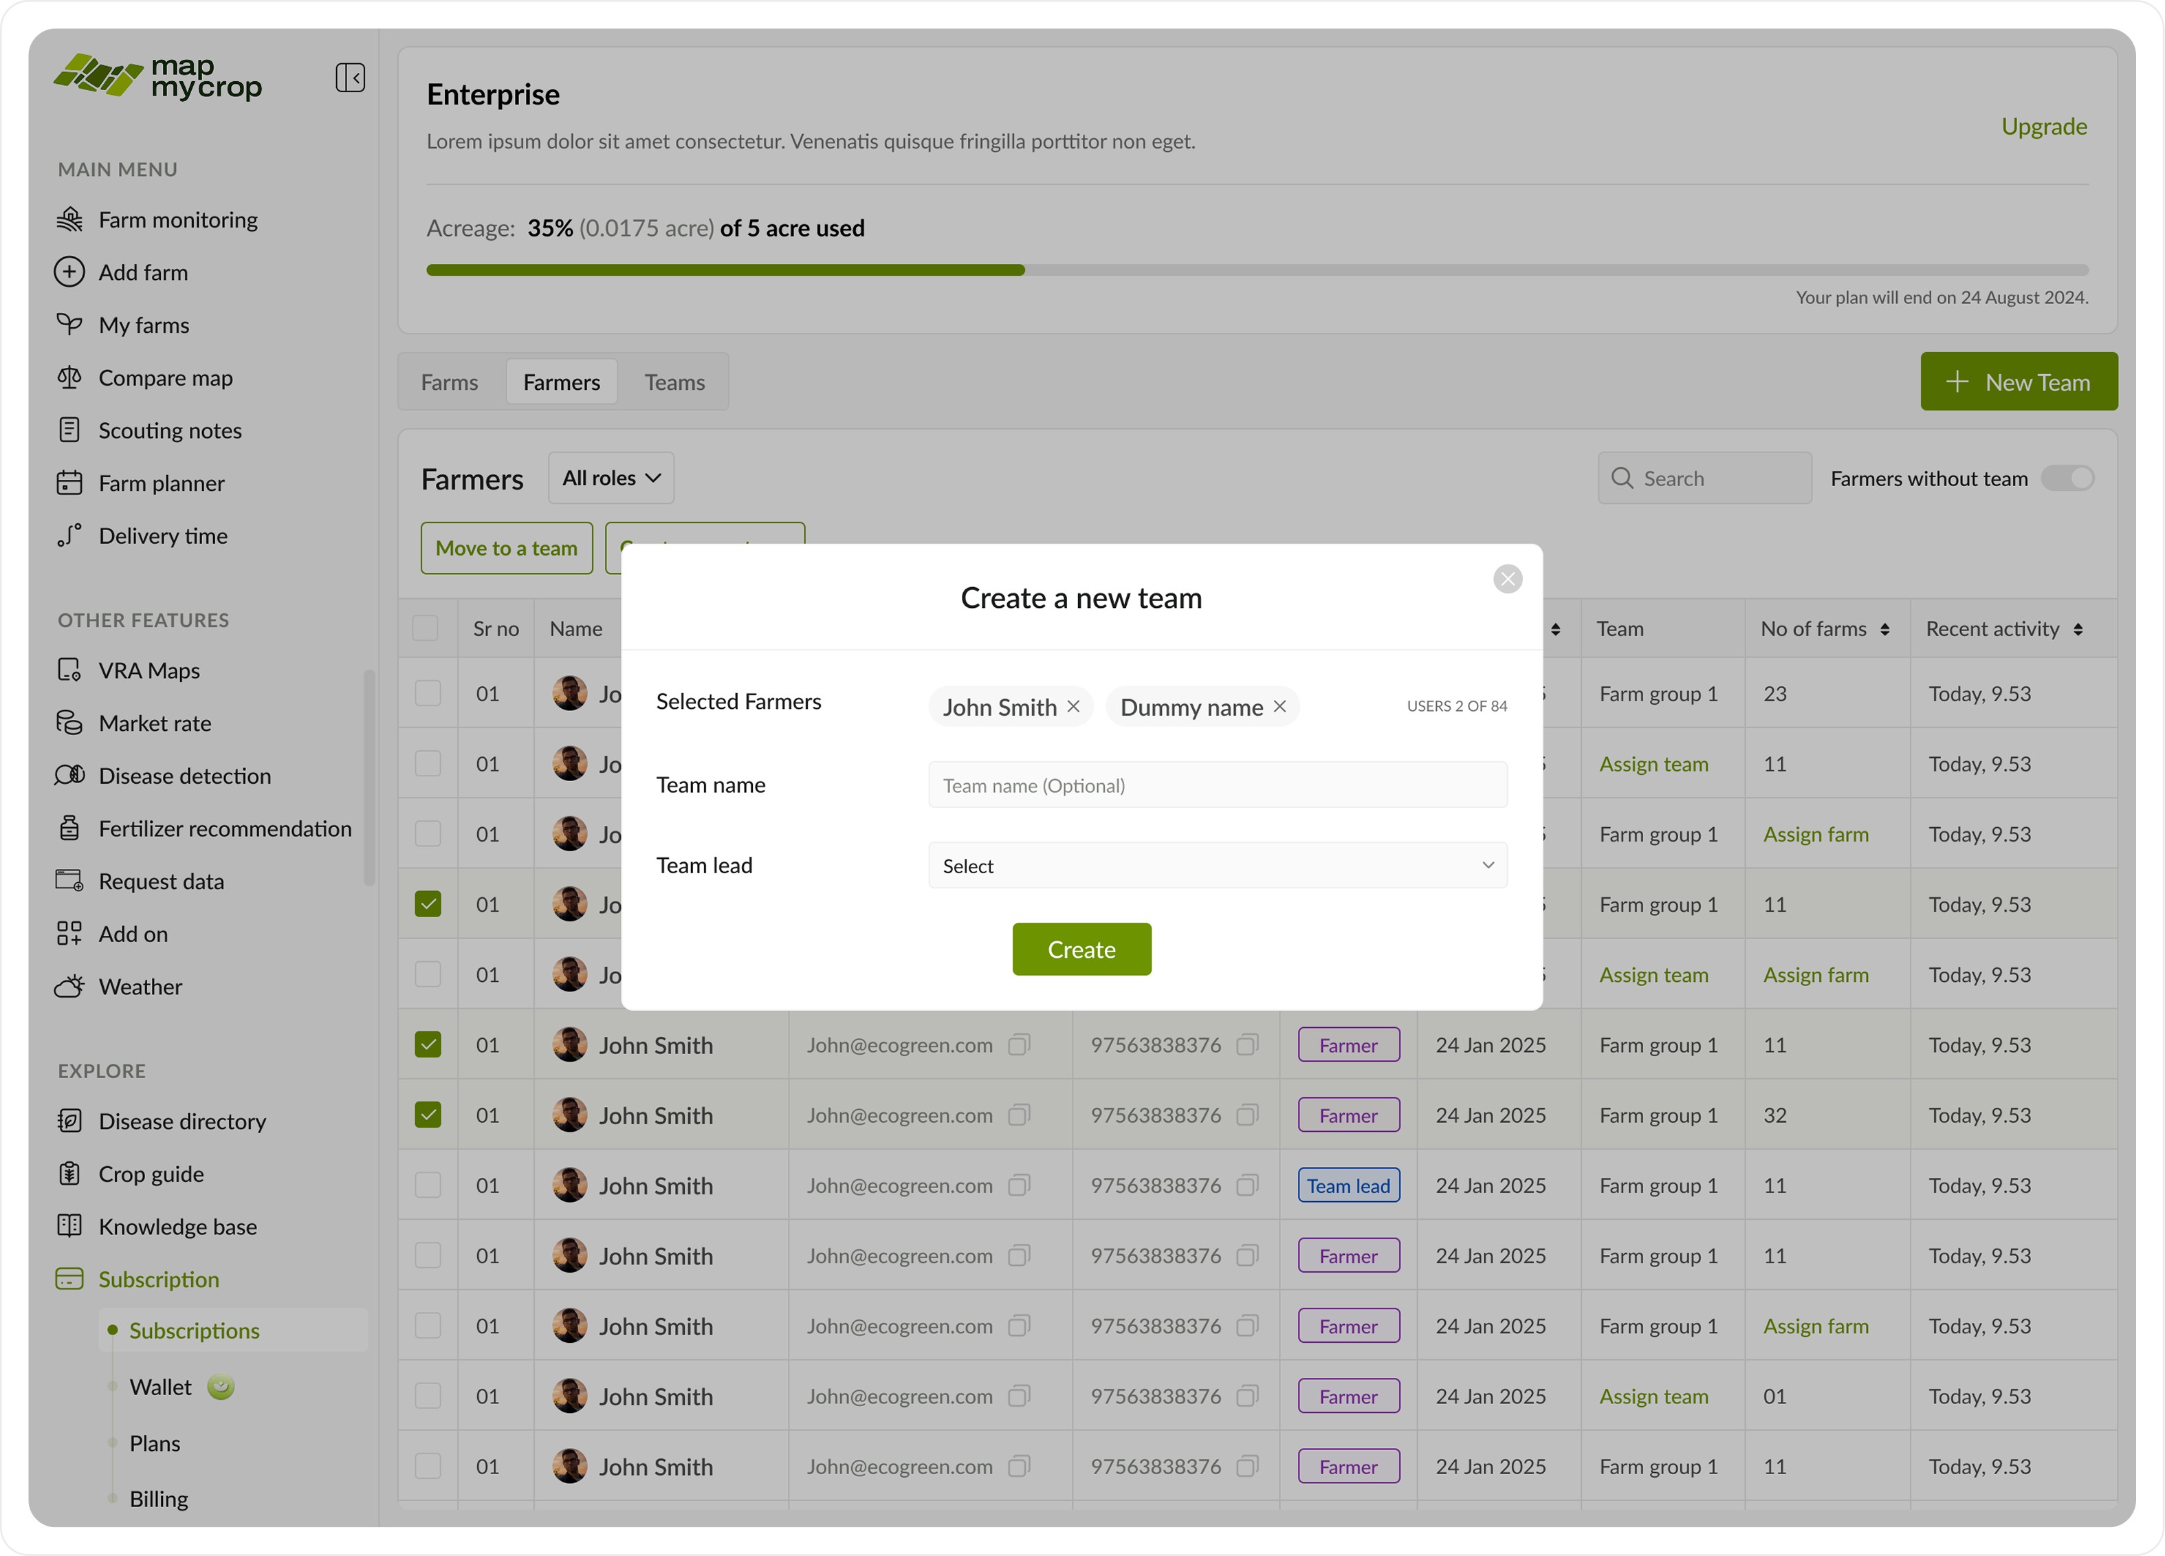Click the Disease detection sidebar icon
The image size is (2165, 1556).
[x=69, y=775]
